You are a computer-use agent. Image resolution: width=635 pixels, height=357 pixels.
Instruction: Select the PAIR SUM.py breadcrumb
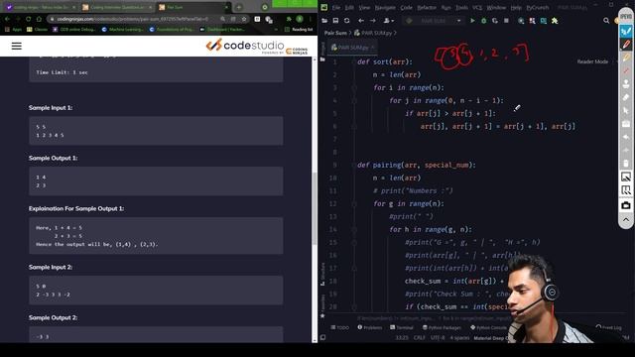(x=373, y=33)
